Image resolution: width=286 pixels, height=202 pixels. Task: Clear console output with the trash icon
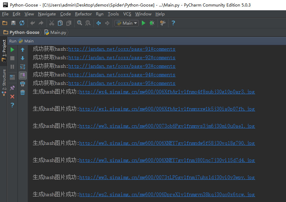(23, 92)
